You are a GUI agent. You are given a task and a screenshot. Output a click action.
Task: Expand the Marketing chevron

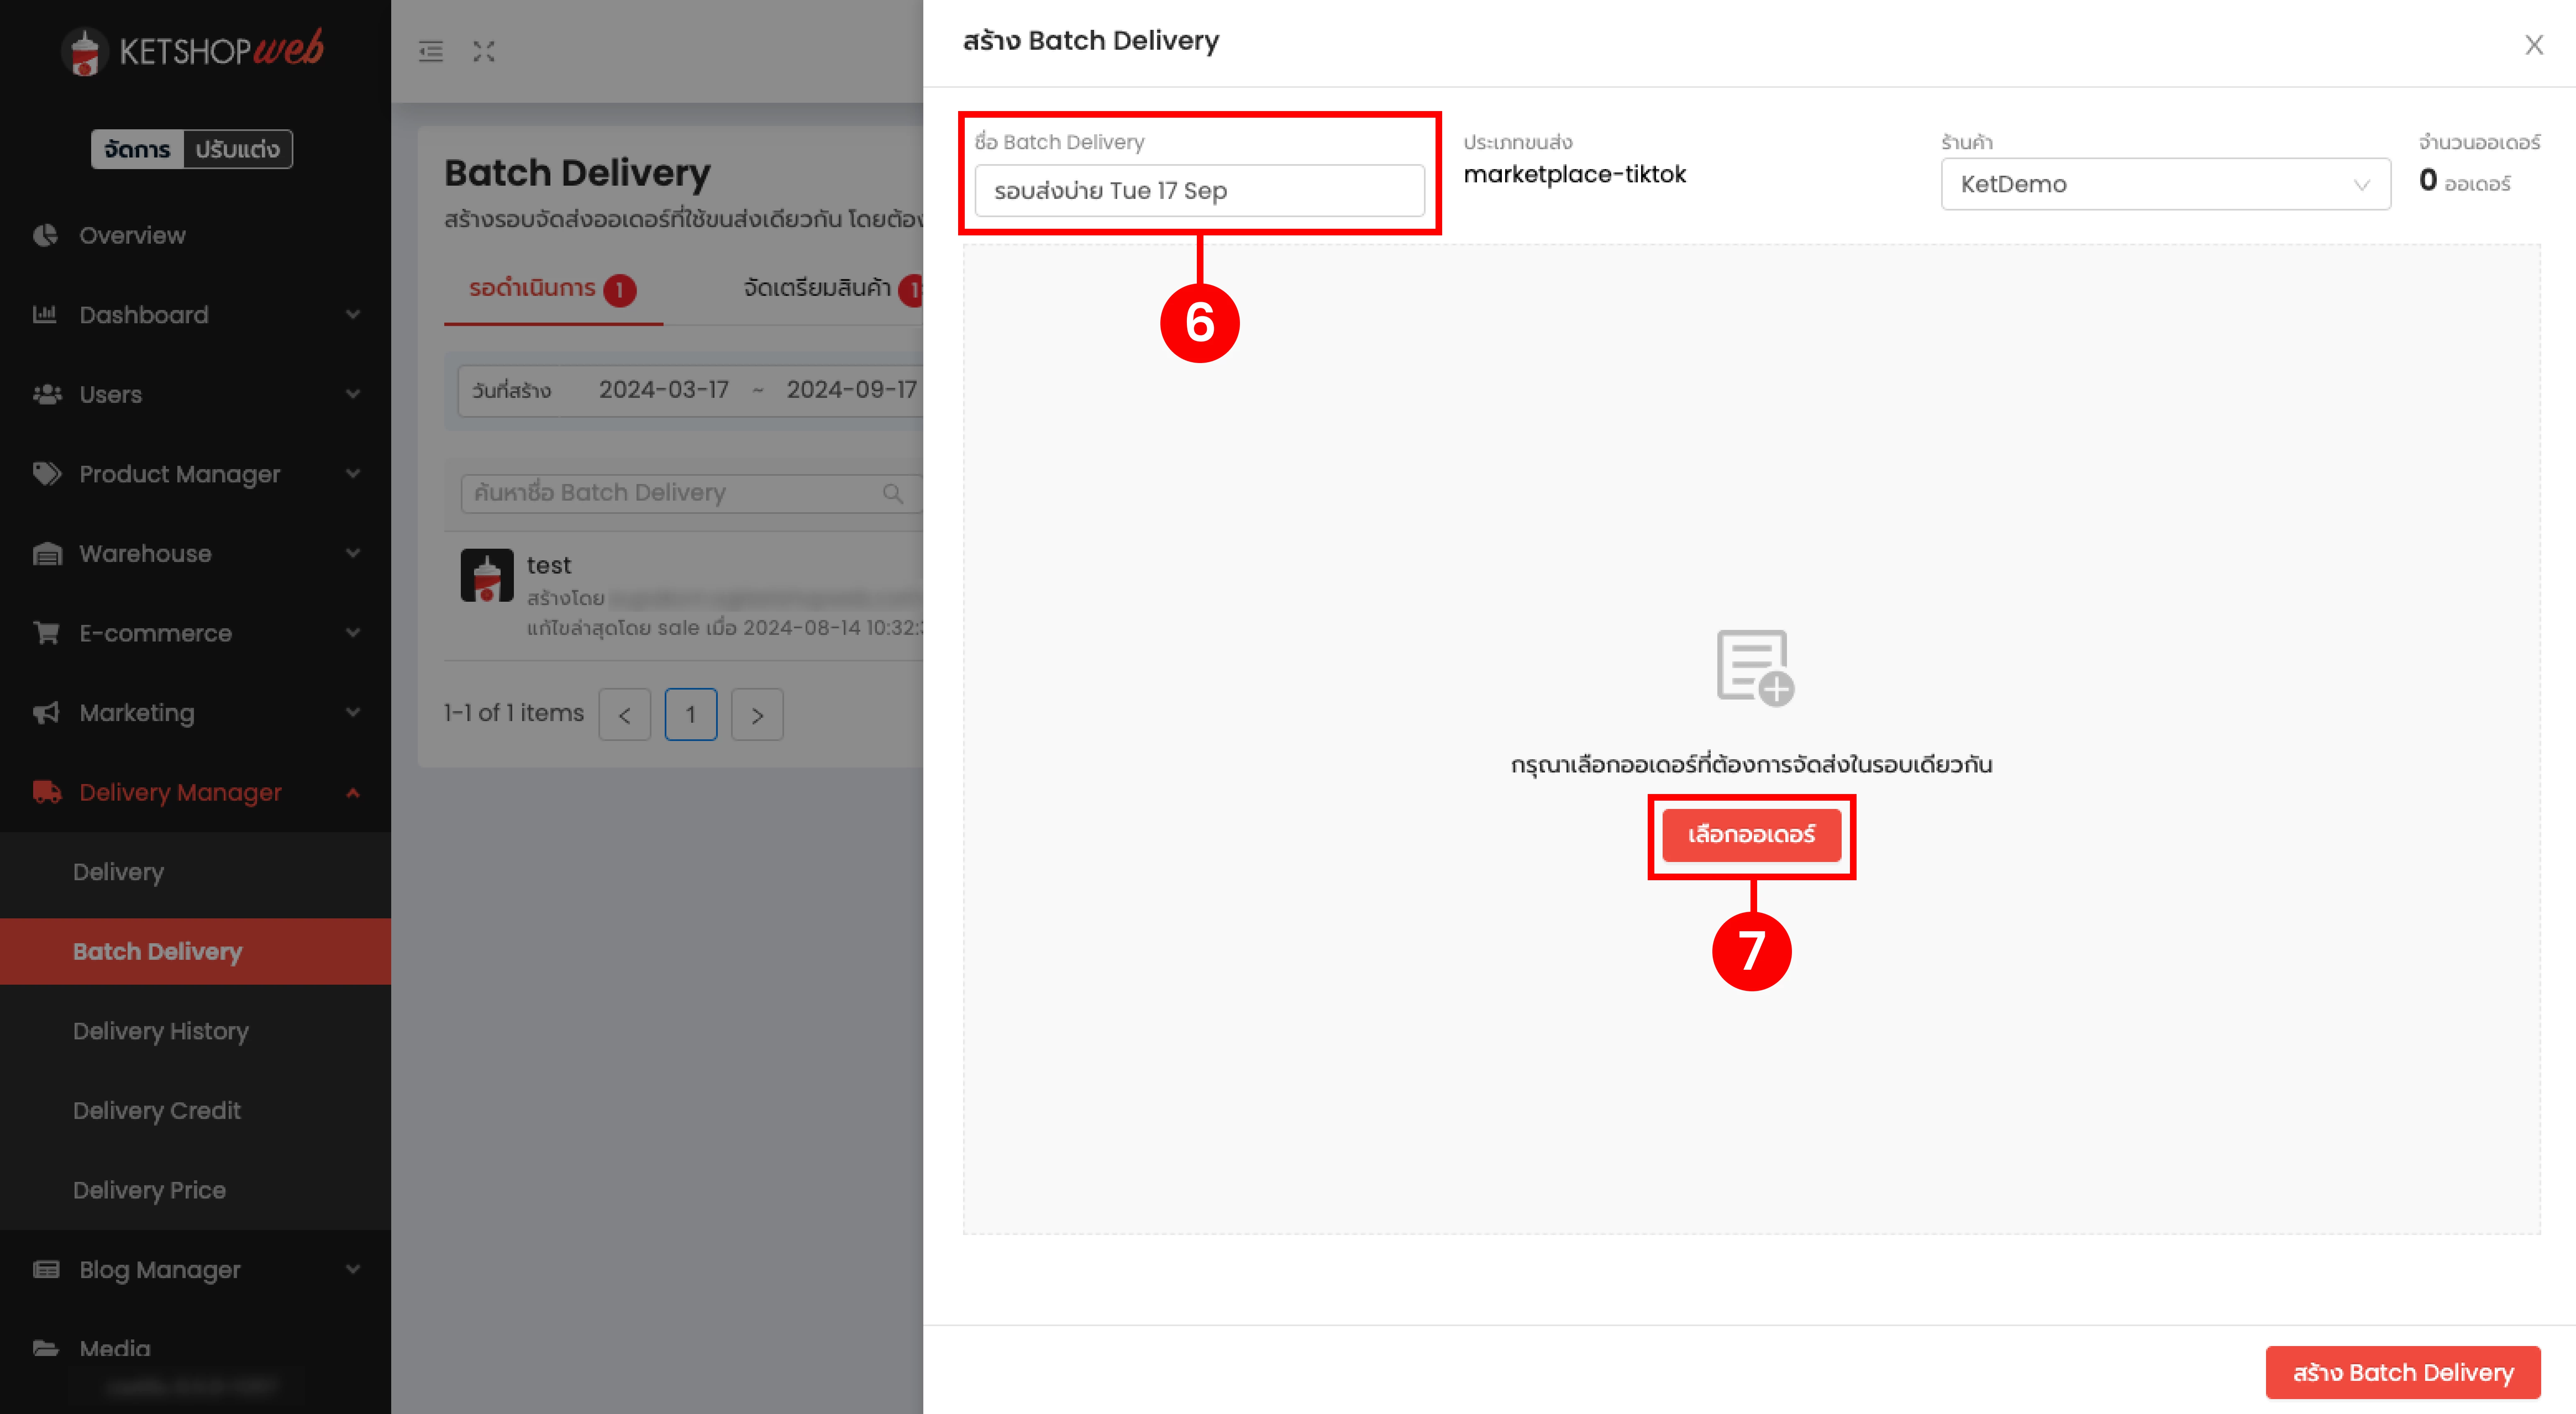(353, 712)
